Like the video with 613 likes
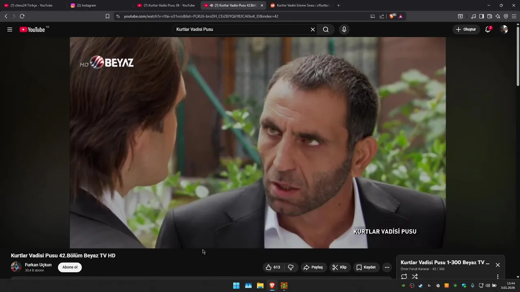This screenshot has width=520, height=292. [x=273, y=267]
